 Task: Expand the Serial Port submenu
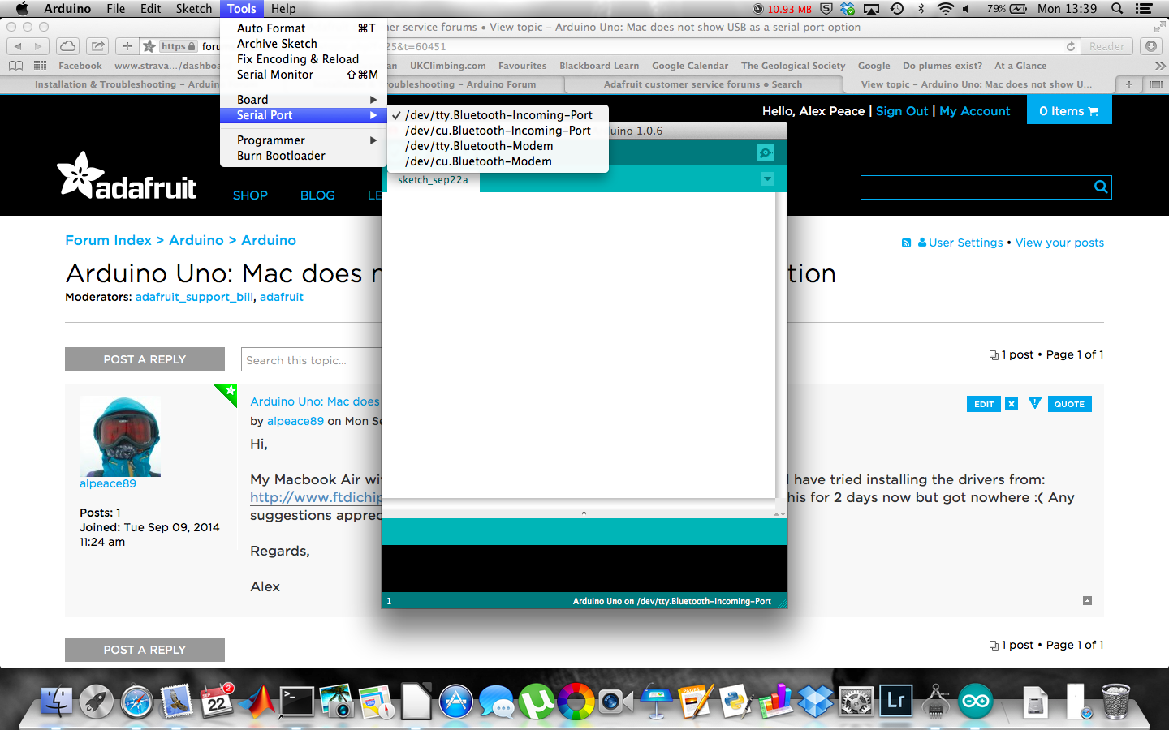coord(304,115)
